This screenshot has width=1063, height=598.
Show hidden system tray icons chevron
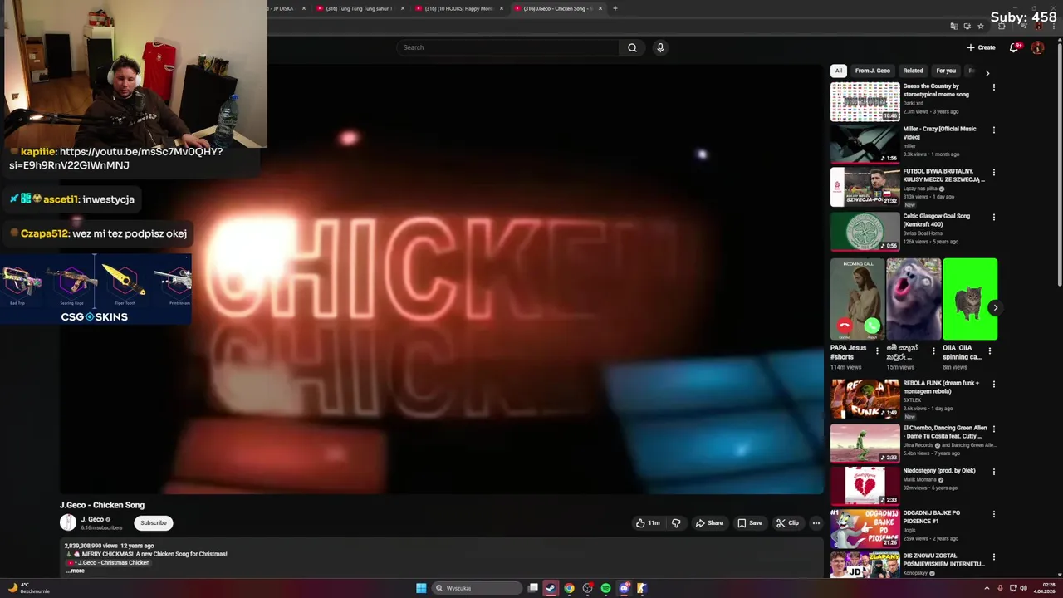pyautogui.click(x=987, y=588)
